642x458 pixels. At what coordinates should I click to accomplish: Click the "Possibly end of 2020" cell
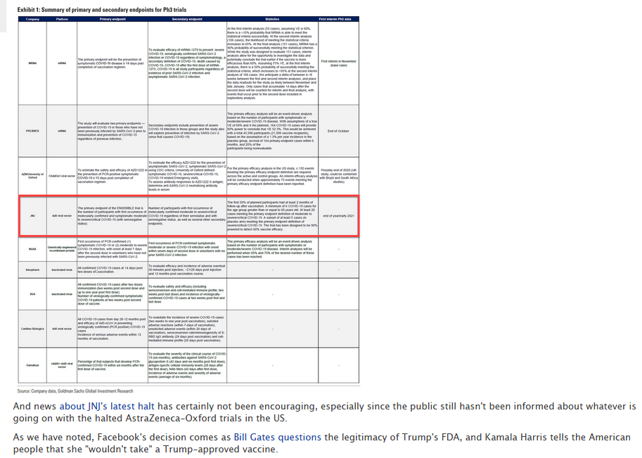pos(339,176)
